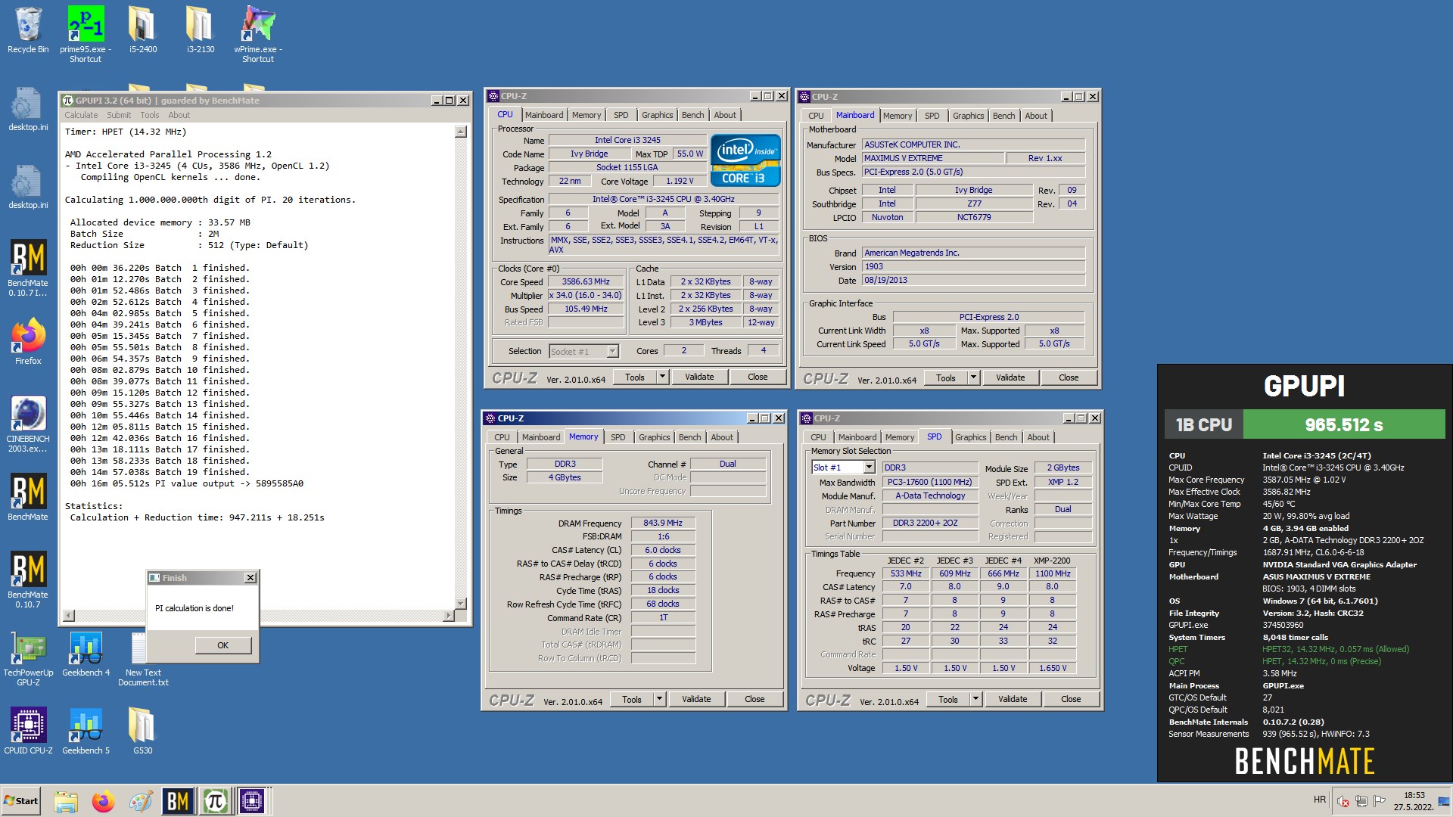This screenshot has height=817, width=1453.
Task: Open the i5-2400 folder icon
Action: pyautogui.click(x=142, y=30)
